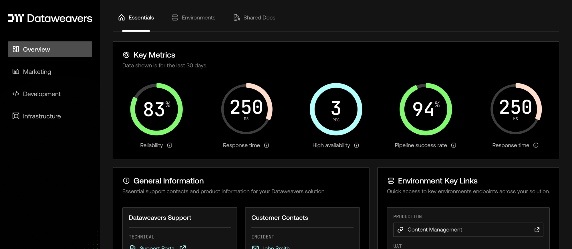Select the 94% pipeline success gauge
Screen dimensions: 572x249
426,109
